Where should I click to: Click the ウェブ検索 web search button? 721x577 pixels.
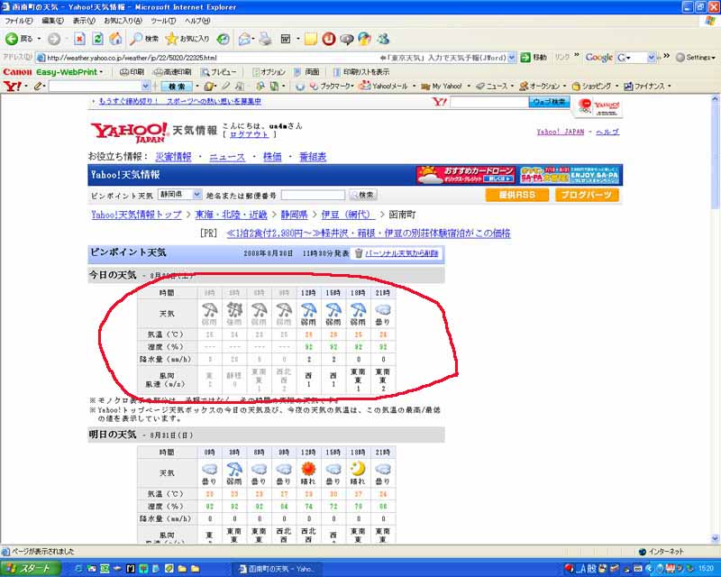pyautogui.click(x=550, y=102)
